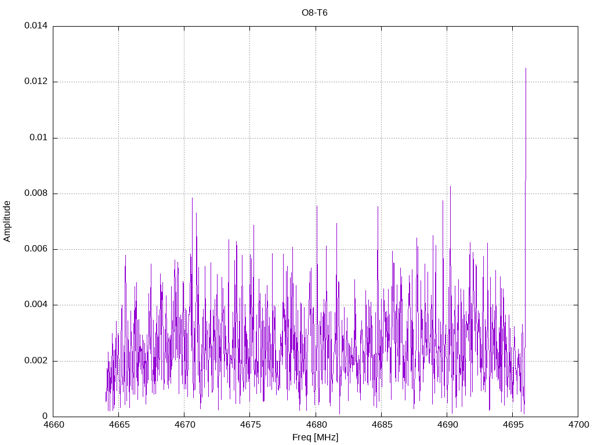Click the 0 y-axis tick label
594x445 pixels.
pos(45,416)
